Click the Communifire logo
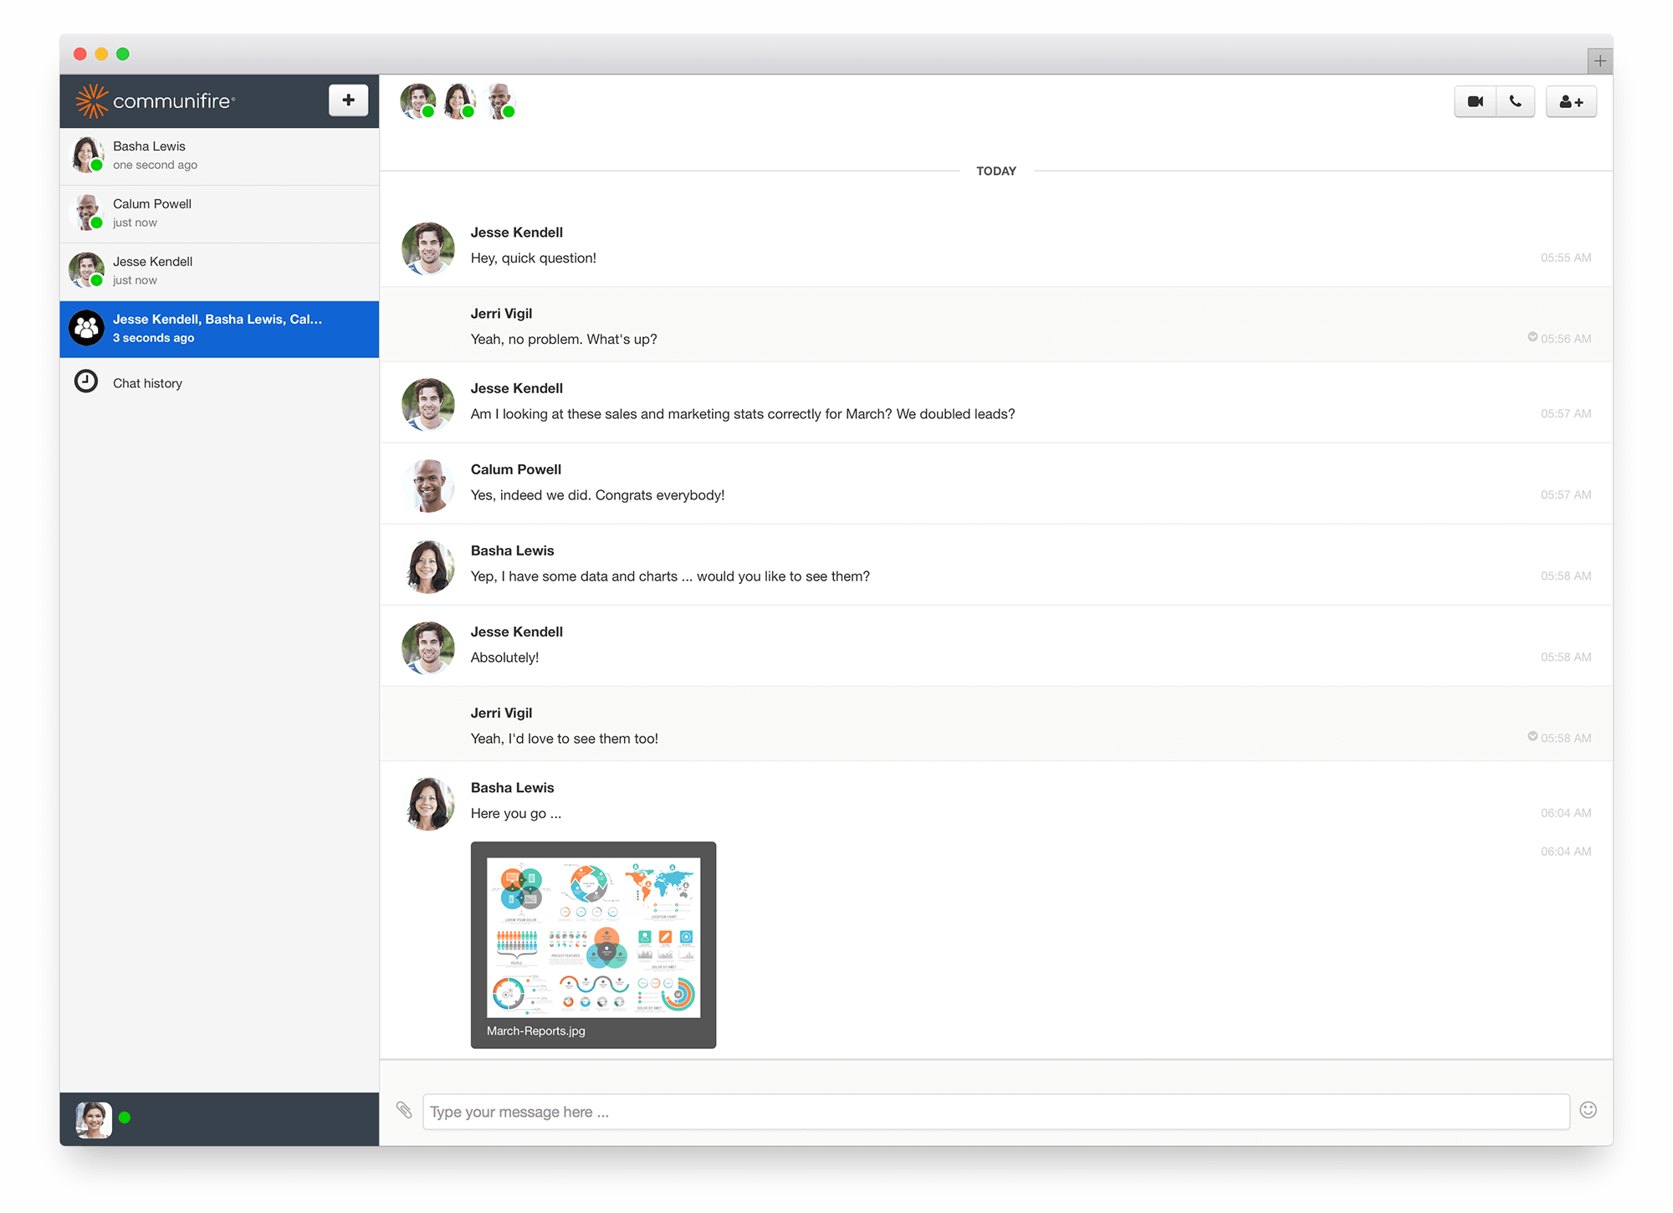Image resolution: width=1673 pixels, height=1213 pixels. (x=156, y=100)
